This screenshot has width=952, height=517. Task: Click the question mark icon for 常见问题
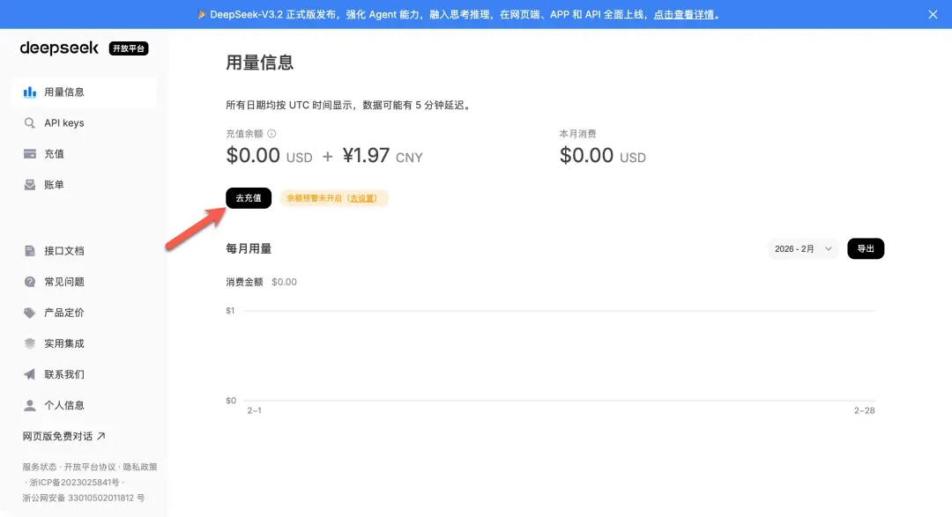point(30,282)
